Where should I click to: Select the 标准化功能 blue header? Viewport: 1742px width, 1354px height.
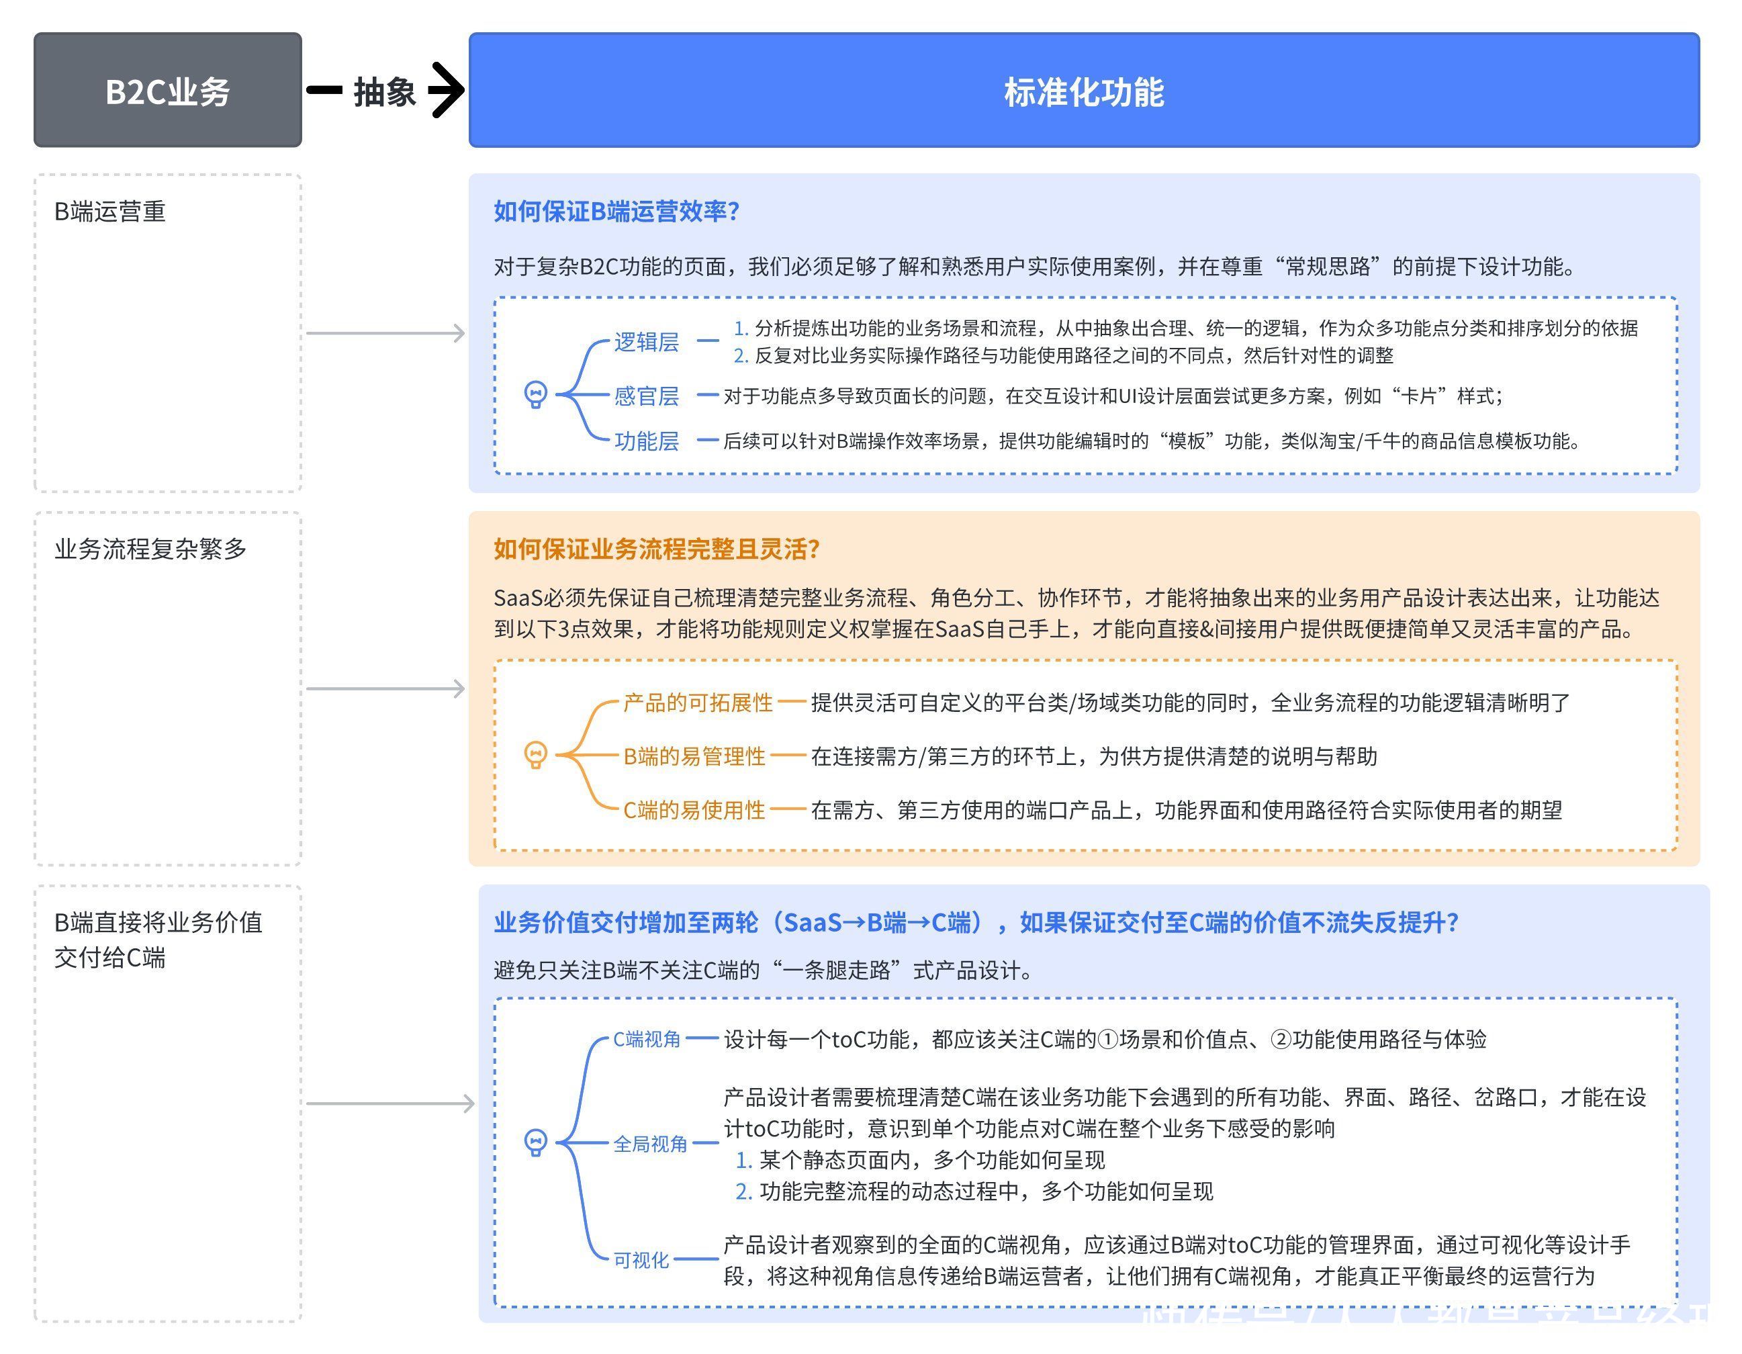(1084, 90)
